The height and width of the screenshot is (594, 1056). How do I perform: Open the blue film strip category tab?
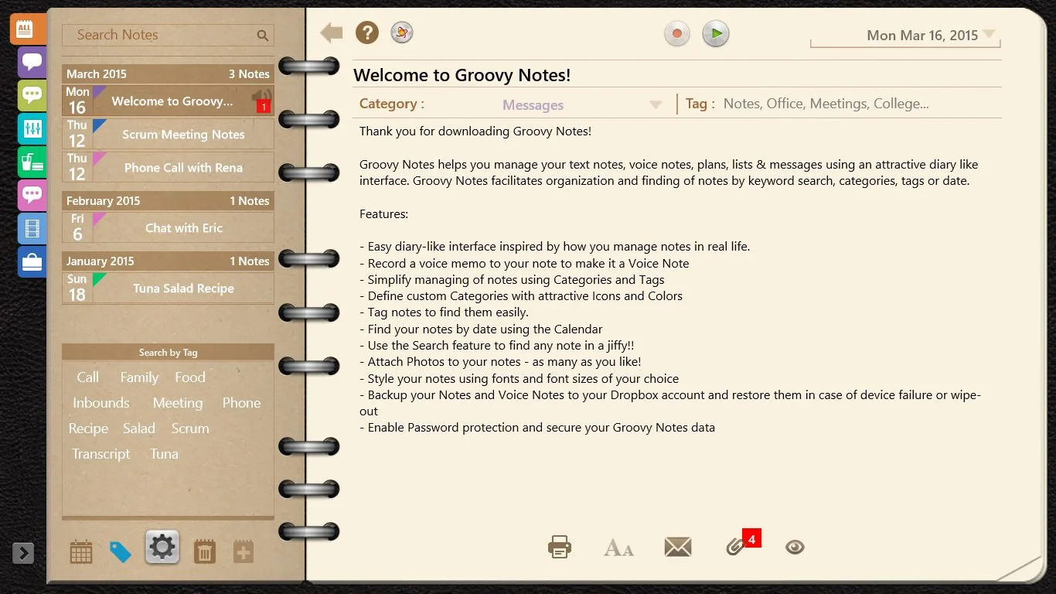(32, 228)
